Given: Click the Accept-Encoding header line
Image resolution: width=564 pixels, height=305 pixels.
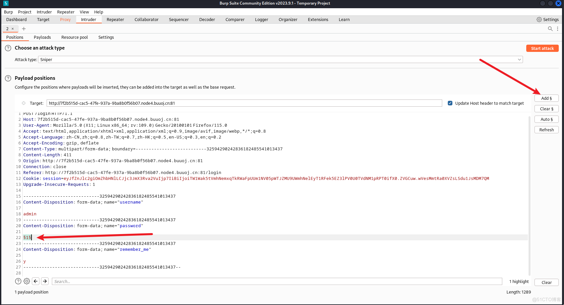Looking at the screenshot, I should point(61,143).
